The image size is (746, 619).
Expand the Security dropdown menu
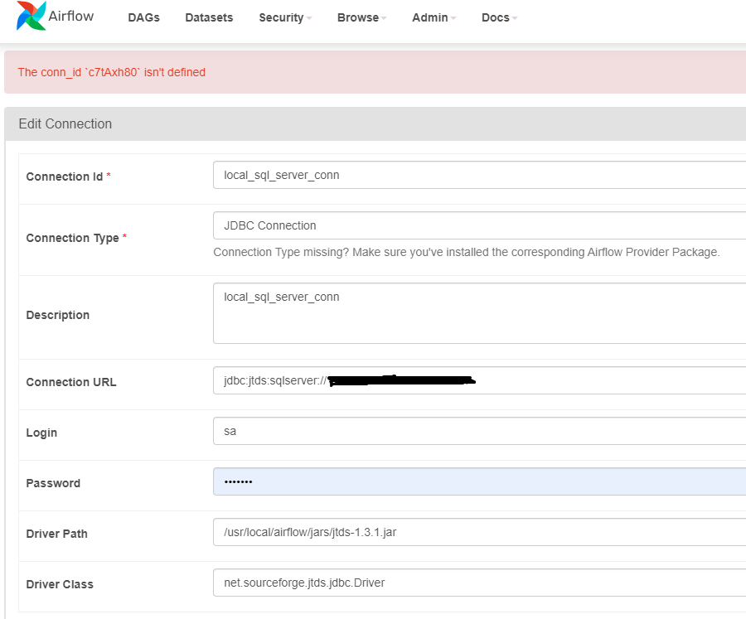click(x=285, y=17)
